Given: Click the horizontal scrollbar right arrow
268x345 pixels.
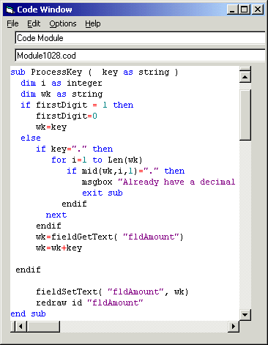Looking at the screenshot, I should [234, 326].
